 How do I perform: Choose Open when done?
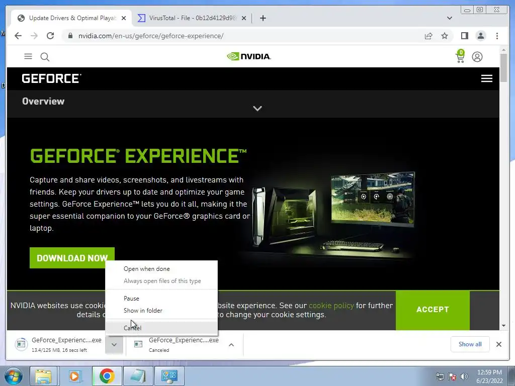point(161,269)
